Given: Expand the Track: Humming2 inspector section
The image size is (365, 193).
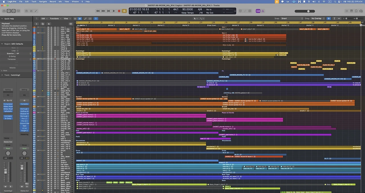Looking at the screenshot, I should [2, 75].
